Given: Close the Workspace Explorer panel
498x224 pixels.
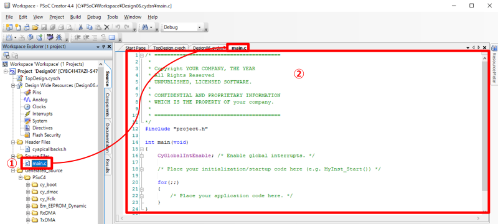Looking at the screenshot, I should coord(110,47).
